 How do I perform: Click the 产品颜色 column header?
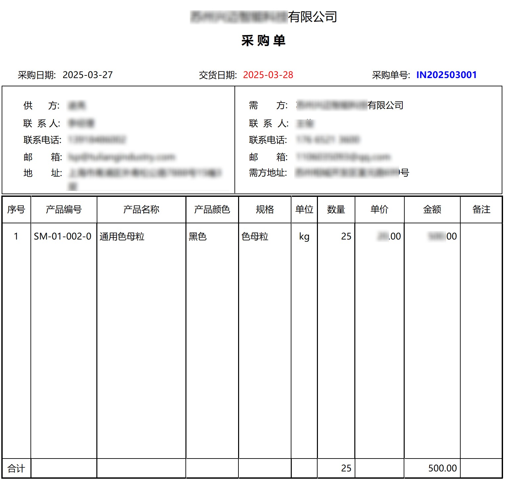point(212,209)
